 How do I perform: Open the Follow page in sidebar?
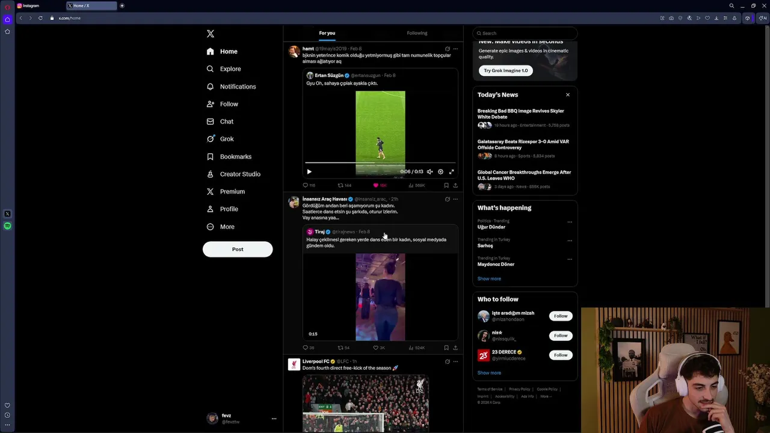(x=223, y=104)
